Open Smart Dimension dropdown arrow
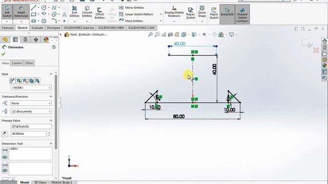Viewport: 328px width, 184px height. click(x=21, y=21)
